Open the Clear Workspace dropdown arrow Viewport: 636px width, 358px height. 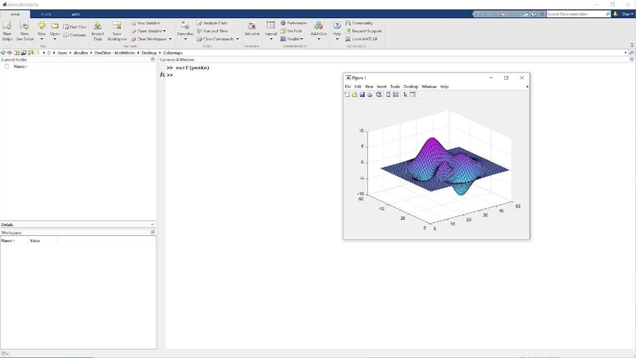click(170, 39)
